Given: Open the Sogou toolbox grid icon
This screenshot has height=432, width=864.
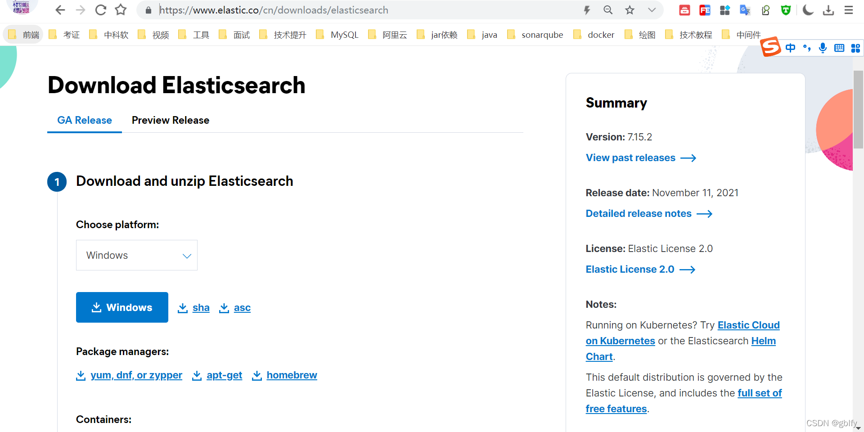Looking at the screenshot, I should click(x=855, y=48).
